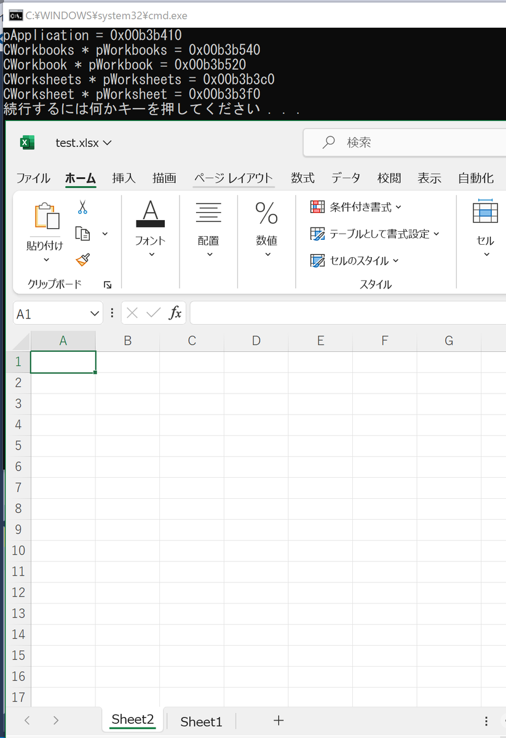Click the formula bar confirm checkmark icon
Screen dimensions: 506x738
pyautogui.click(x=153, y=313)
